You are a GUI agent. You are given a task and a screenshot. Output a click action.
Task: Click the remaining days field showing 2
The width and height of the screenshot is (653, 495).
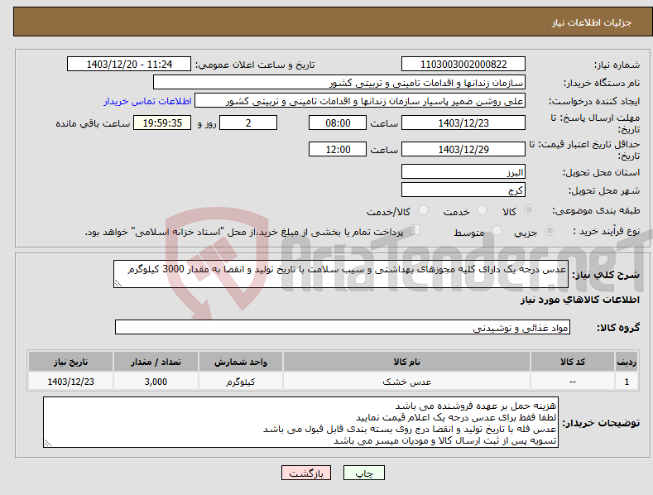(248, 123)
